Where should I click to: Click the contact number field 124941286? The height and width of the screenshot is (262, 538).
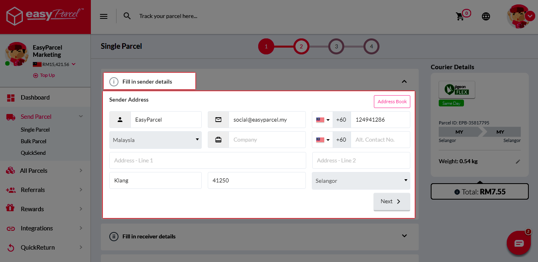point(380,120)
